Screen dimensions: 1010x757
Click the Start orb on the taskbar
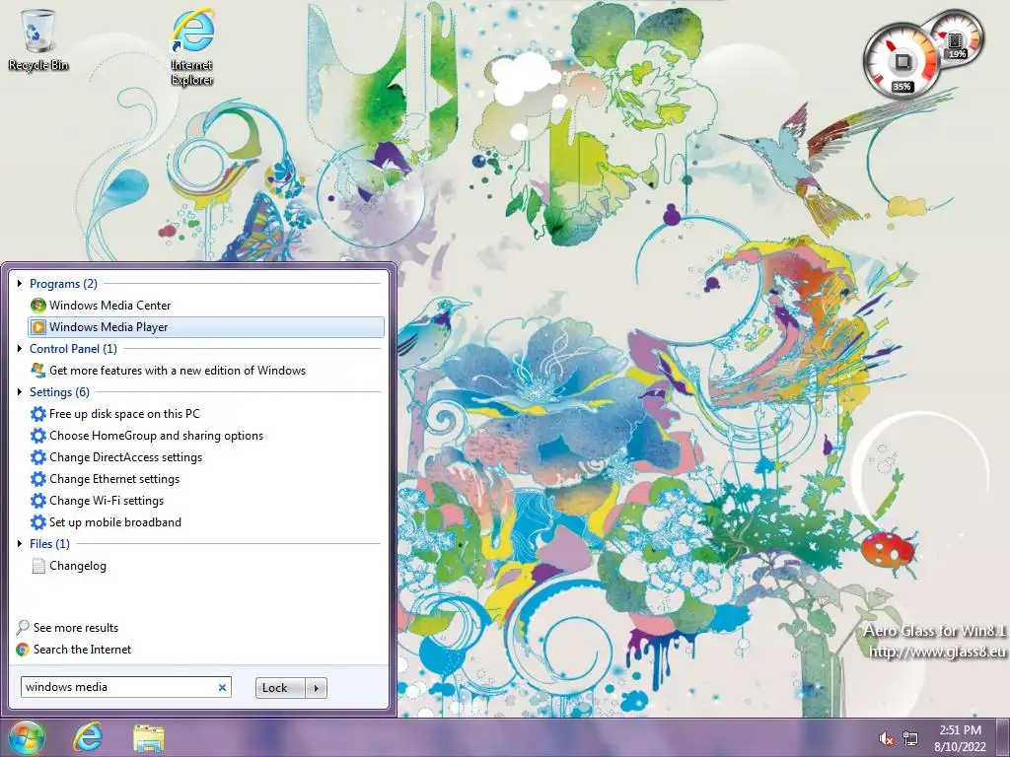pos(27,737)
